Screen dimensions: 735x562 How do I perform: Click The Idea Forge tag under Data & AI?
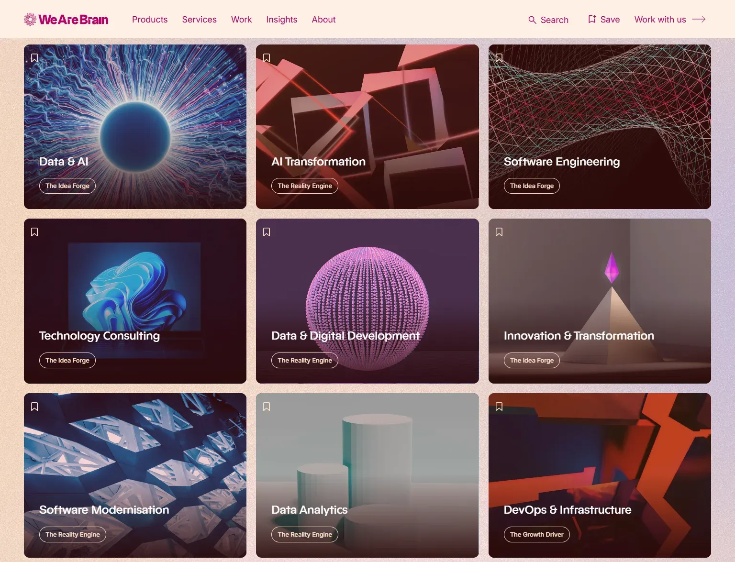[67, 186]
